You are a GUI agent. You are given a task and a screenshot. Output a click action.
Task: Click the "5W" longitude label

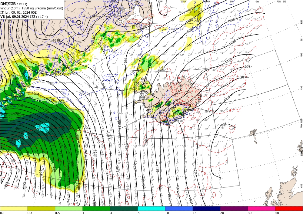coord(232,2)
